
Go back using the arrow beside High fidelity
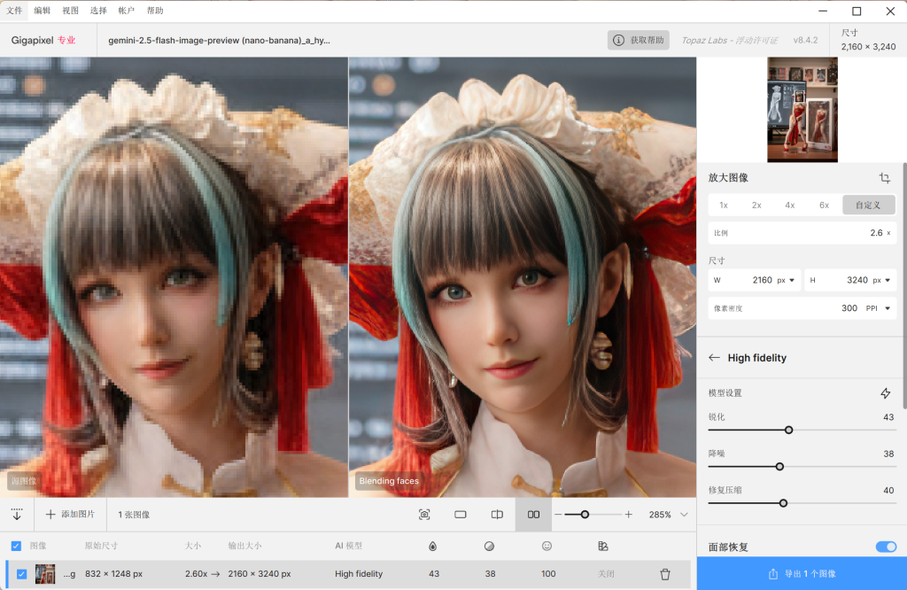pos(714,358)
